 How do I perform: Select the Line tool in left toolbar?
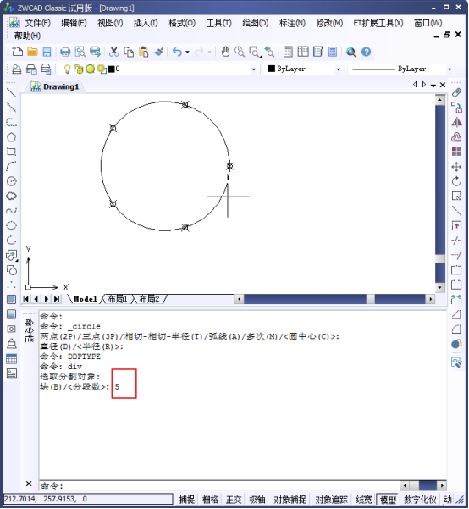pyautogui.click(x=11, y=92)
